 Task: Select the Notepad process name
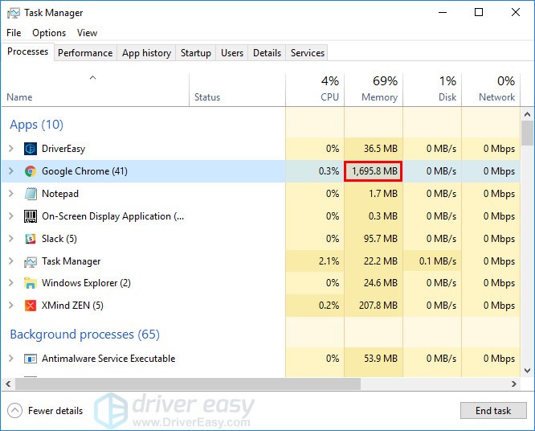pos(60,194)
